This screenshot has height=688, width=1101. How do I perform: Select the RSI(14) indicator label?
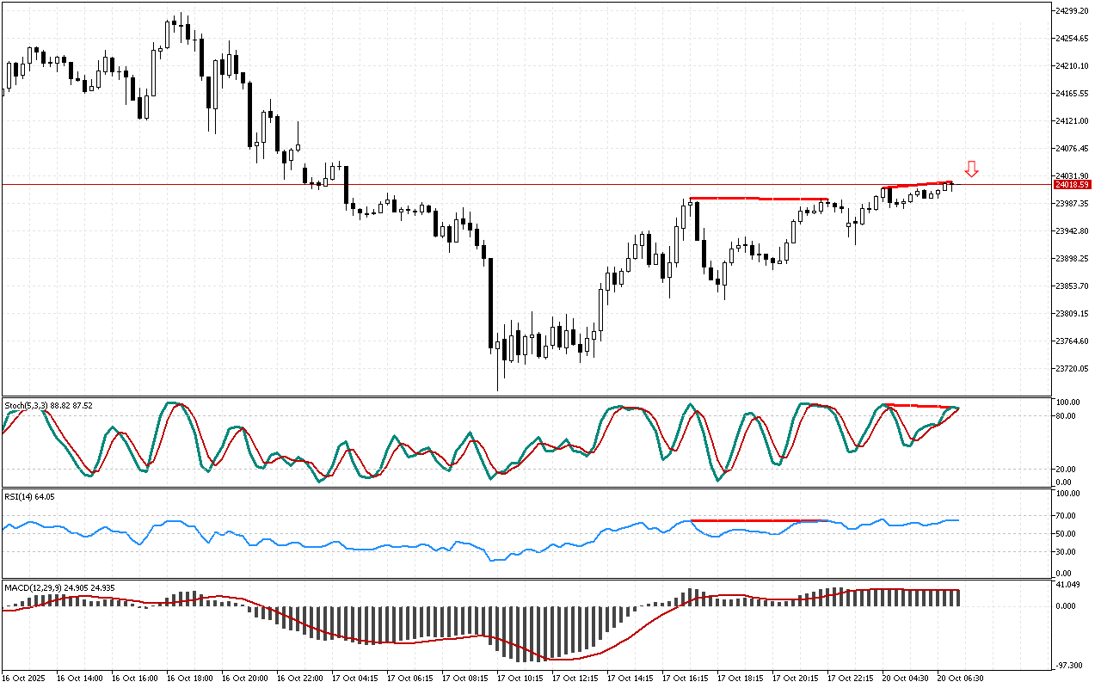click(x=30, y=497)
